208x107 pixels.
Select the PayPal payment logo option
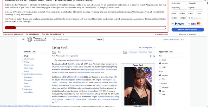coord(179,24)
